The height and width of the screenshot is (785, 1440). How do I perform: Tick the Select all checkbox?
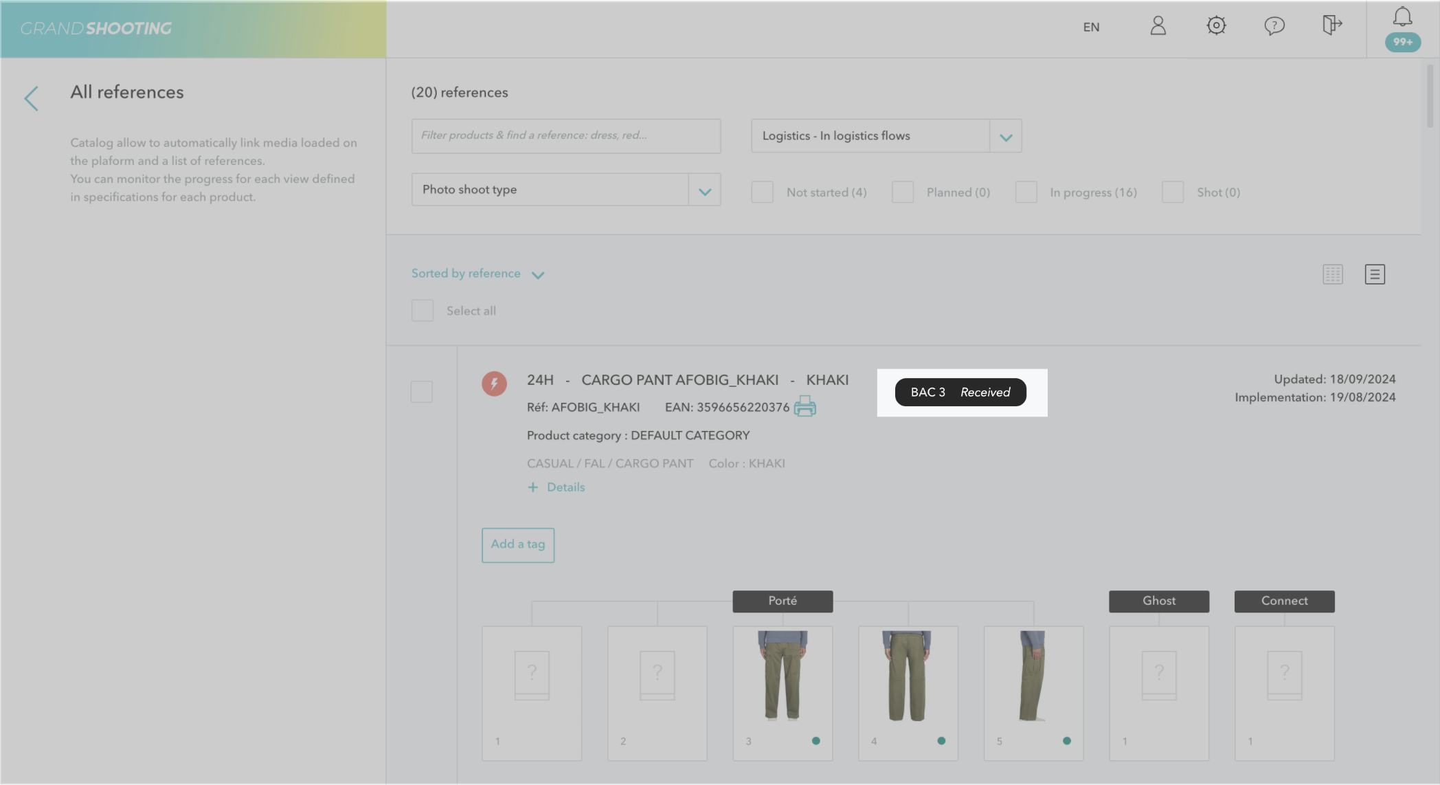click(423, 311)
